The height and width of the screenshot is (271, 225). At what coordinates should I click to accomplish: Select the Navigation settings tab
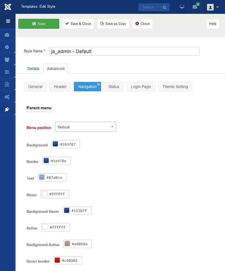(x=87, y=87)
